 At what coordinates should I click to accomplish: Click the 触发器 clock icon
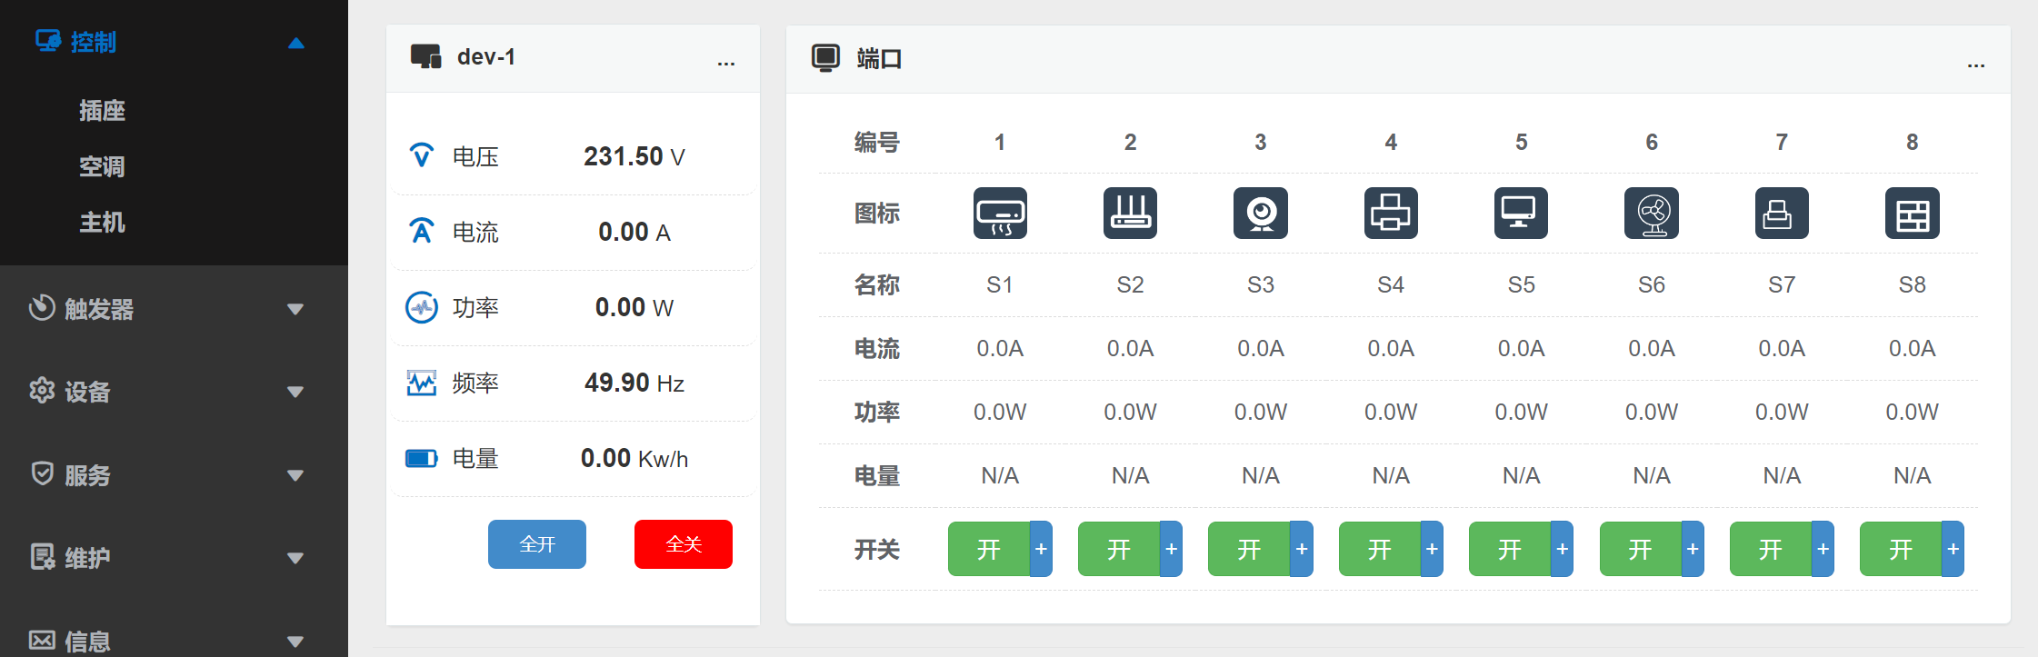coord(42,308)
